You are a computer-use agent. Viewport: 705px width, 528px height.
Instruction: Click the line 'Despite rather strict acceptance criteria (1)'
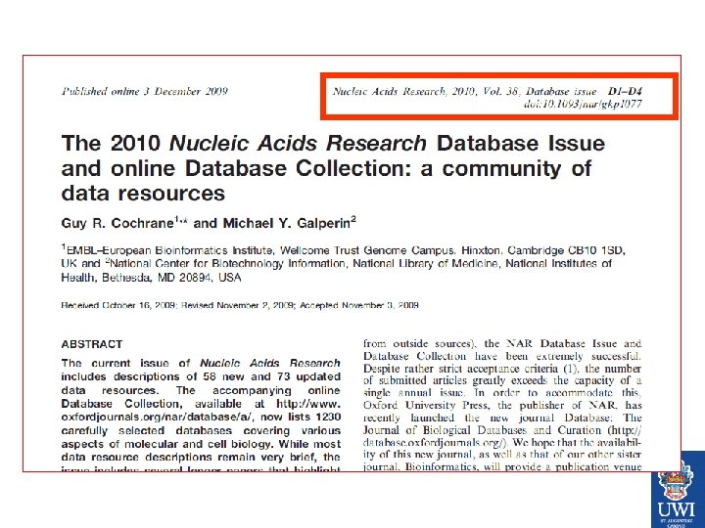click(472, 369)
